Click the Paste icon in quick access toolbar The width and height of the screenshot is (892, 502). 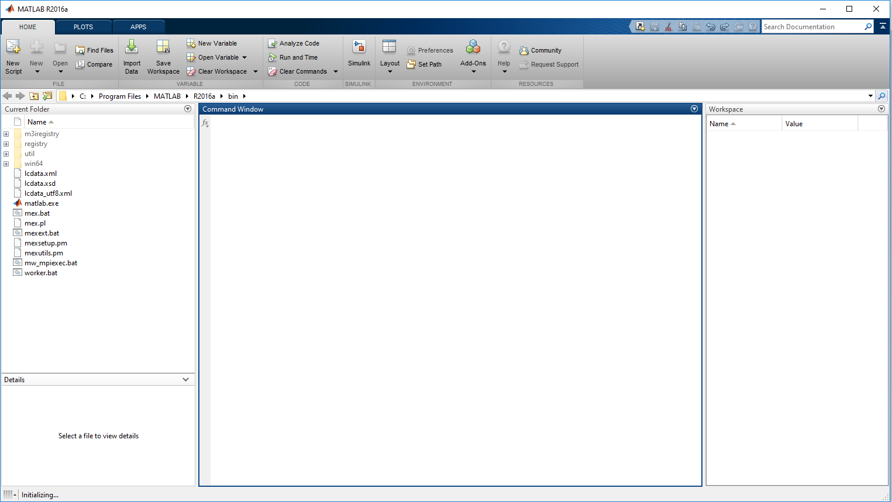pos(697,27)
